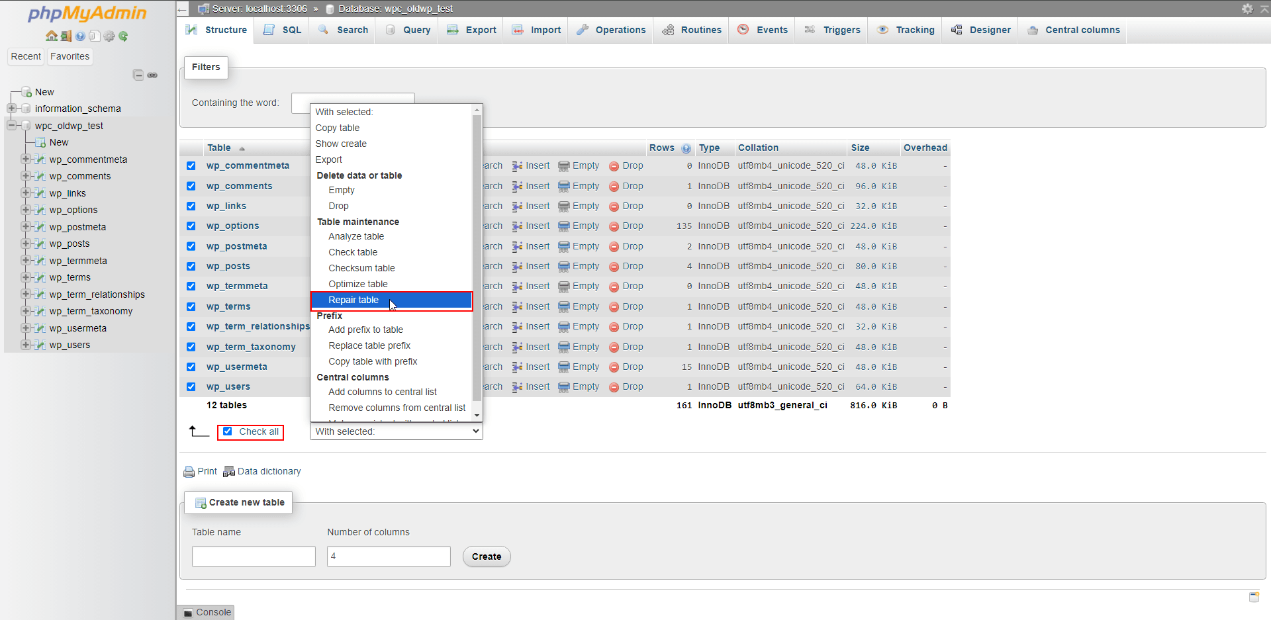The width and height of the screenshot is (1271, 620).
Task: Click the Table name input field
Action: (x=254, y=557)
